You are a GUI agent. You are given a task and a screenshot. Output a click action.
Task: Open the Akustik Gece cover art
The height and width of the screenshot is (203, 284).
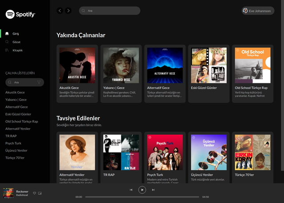point(77,65)
